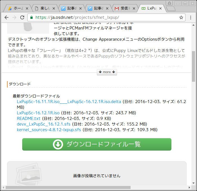The height and width of the screenshot is (191, 197).
Task: Download LxPupSc-16.11.1R.iso delta file link
Action: coord(69,102)
